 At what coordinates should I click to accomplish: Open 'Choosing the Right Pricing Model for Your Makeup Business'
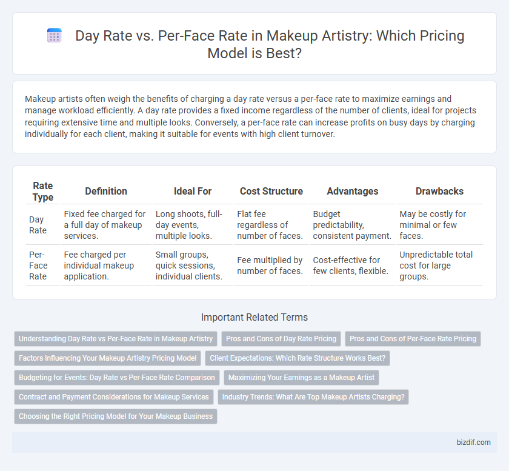click(116, 416)
